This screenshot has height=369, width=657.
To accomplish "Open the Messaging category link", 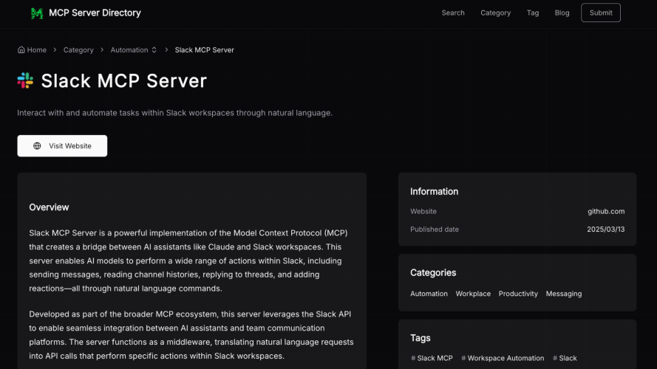I will coord(564,294).
